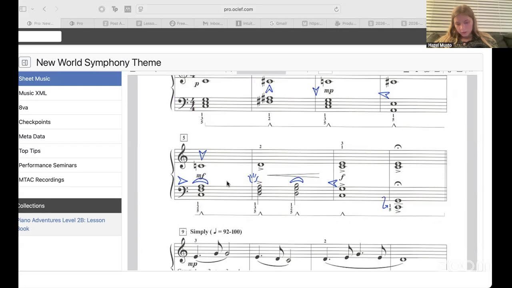Open Piano Adventures Level 2B: Lesson Book link

click(62, 224)
